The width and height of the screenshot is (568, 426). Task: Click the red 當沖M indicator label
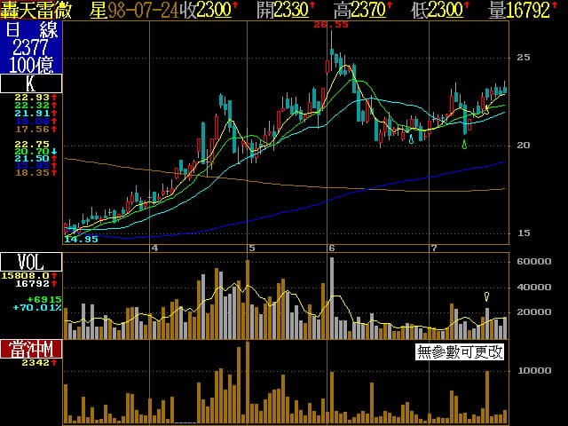point(31,349)
